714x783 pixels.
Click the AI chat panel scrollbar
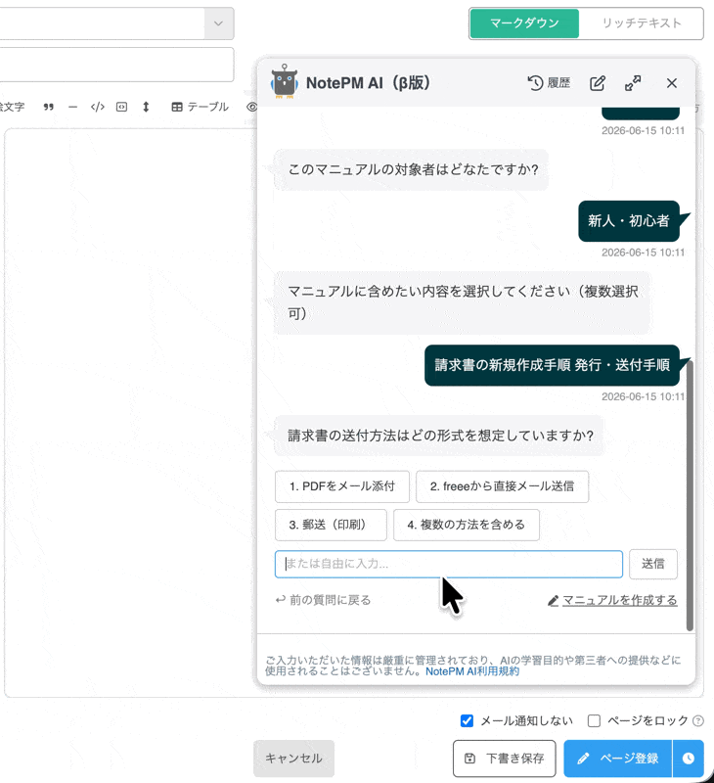690,494
